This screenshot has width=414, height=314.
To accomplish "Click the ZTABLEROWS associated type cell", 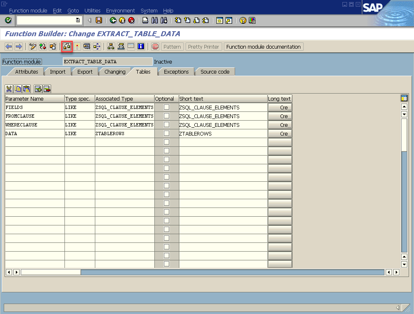I will point(124,134).
